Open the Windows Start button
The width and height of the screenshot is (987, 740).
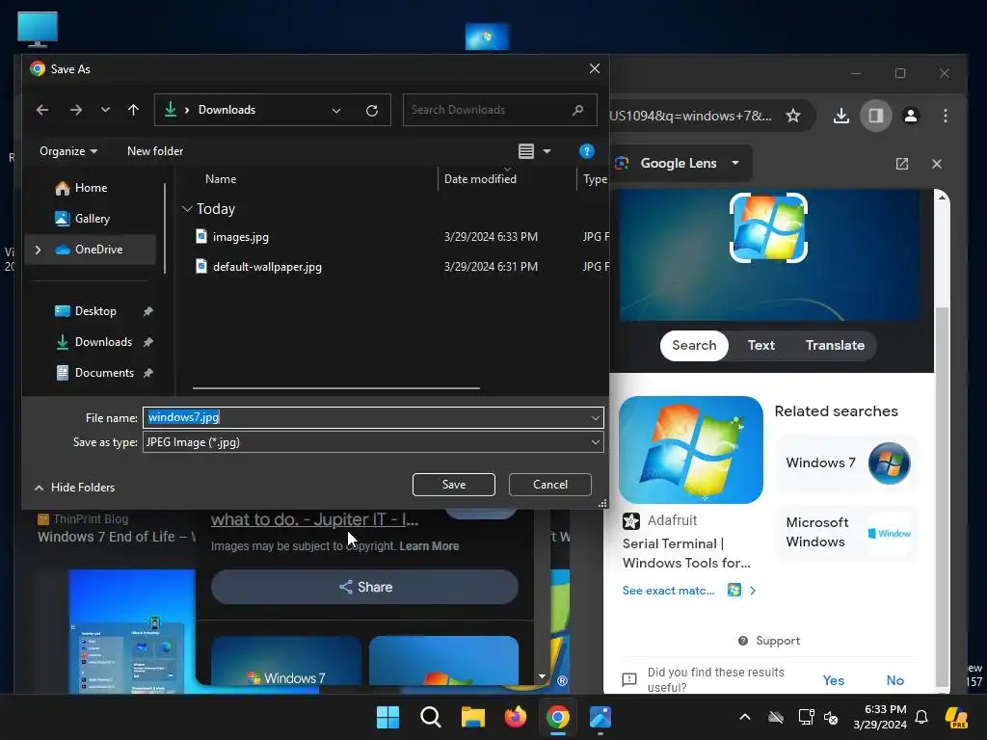(x=387, y=717)
